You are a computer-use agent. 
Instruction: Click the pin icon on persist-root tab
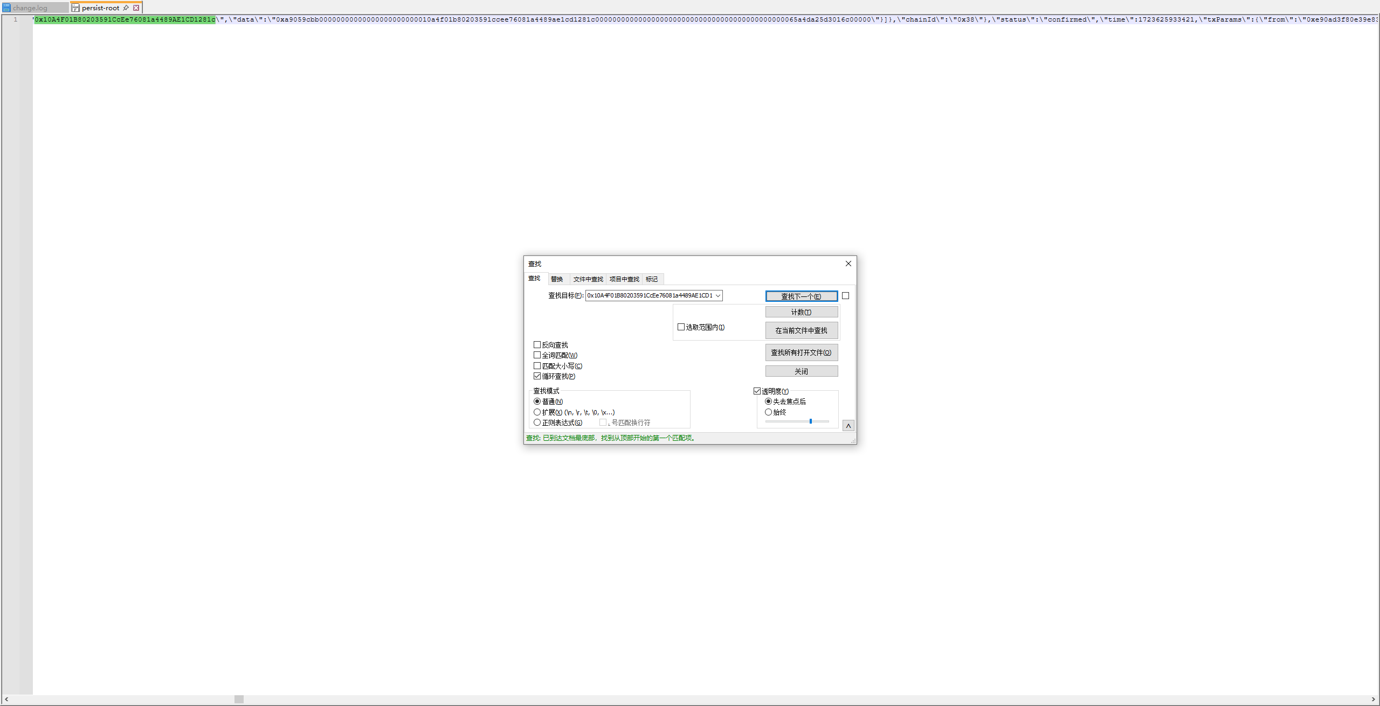(x=126, y=8)
